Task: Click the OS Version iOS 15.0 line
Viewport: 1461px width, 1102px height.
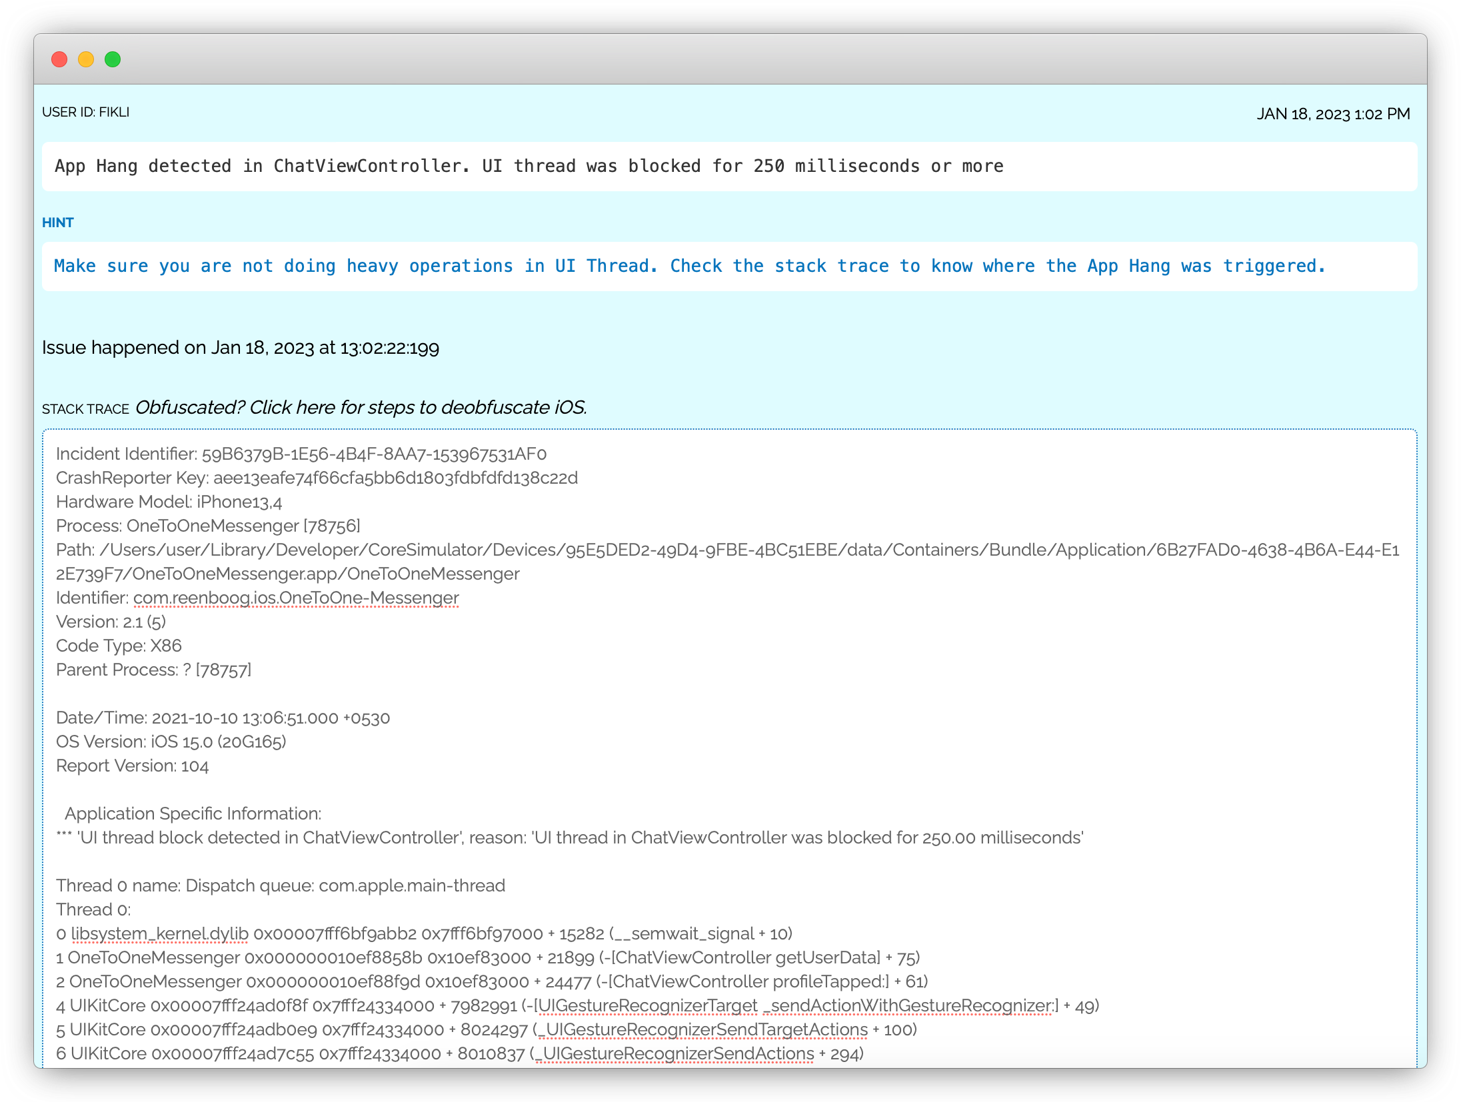Action: pyautogui.click(x=171, y=742)
